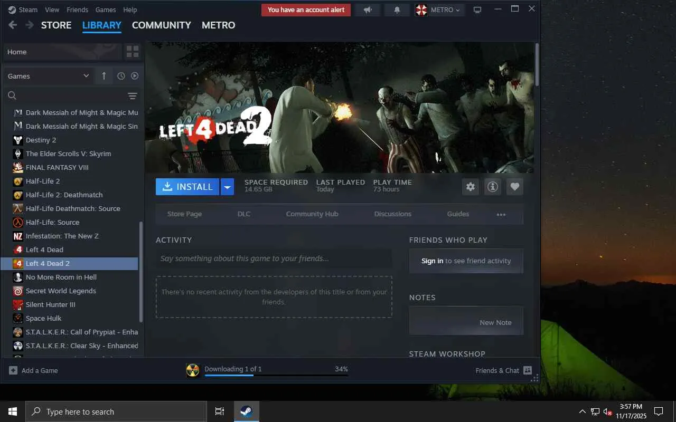Open the more links ellipsis menu
Image resolution: width=676 pixels, height=422 pixels.
coord(501,214)
